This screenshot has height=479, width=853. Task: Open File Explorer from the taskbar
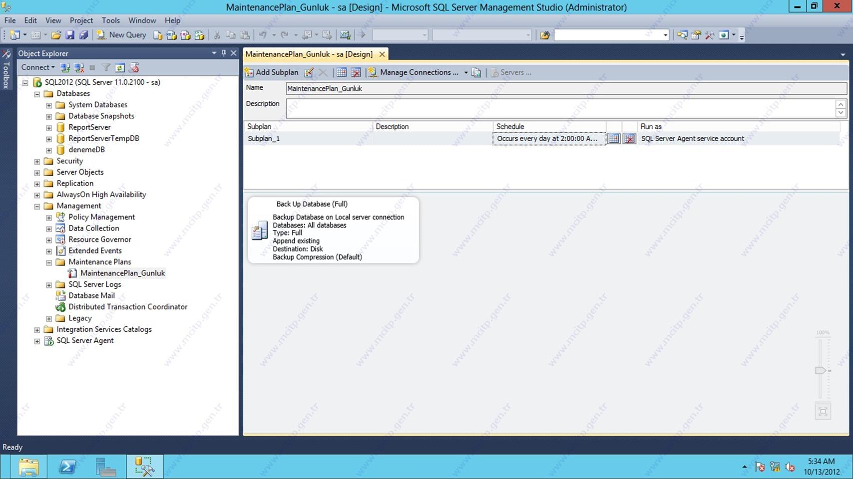tap(28, 467)
